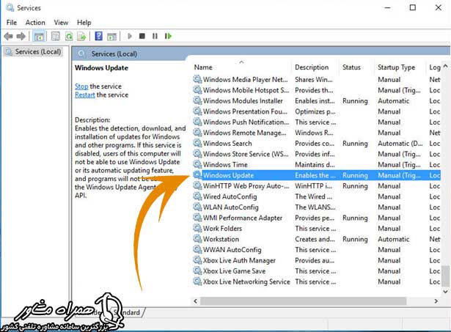Select the Windows Update service name
This screenshot has height=332, width=451.
[x=228, y=175]
